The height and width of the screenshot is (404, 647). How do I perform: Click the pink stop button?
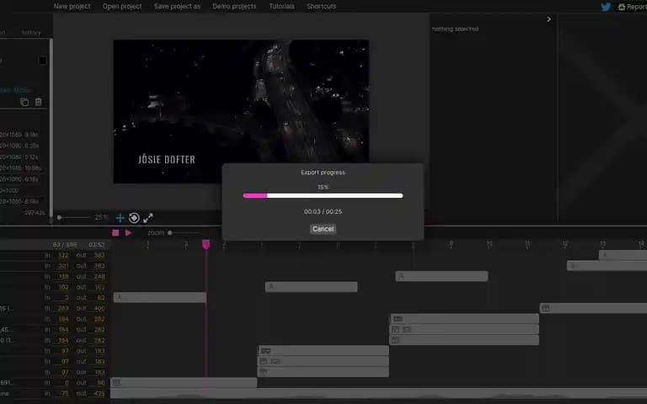point(115,233)
